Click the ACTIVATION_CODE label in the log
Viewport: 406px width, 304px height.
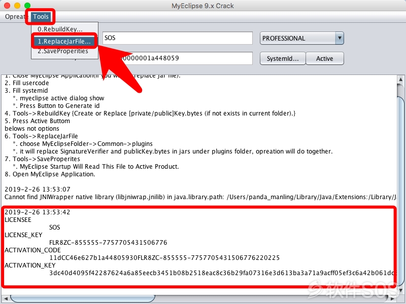pyautogui.click(x=32, y=250)
